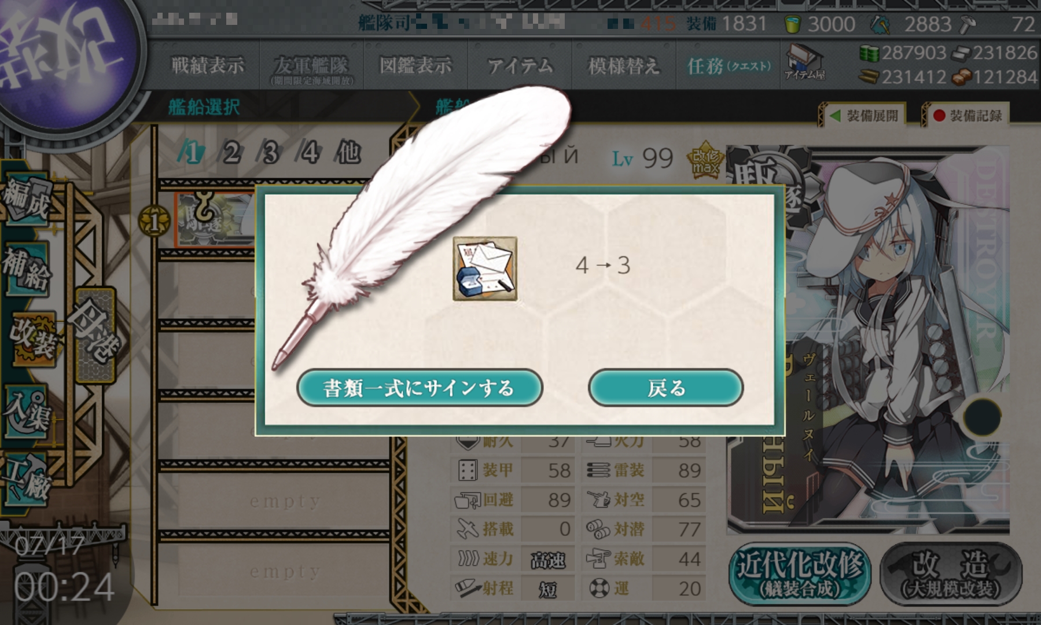Open the アイテム屋 item shop icon
This screenshot has height=625, width=1041.
804,61
